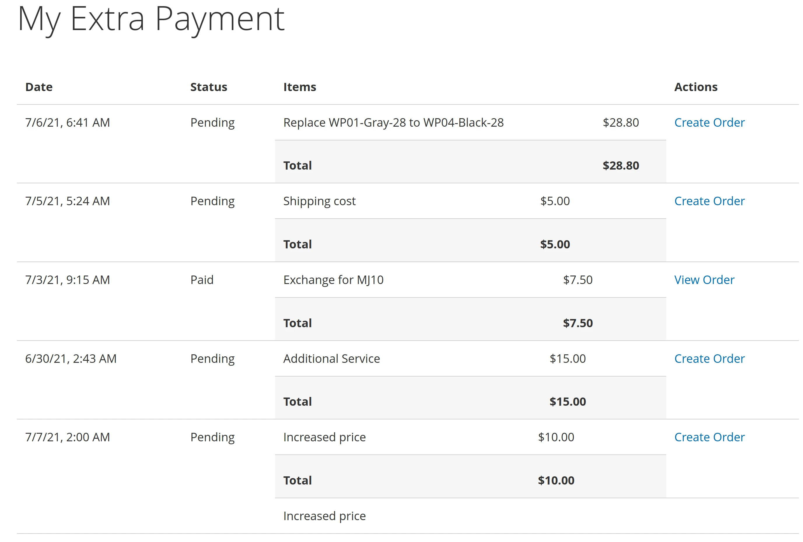
Task: Click Create Order for Additional Service
Action: [x=709, y=359]
